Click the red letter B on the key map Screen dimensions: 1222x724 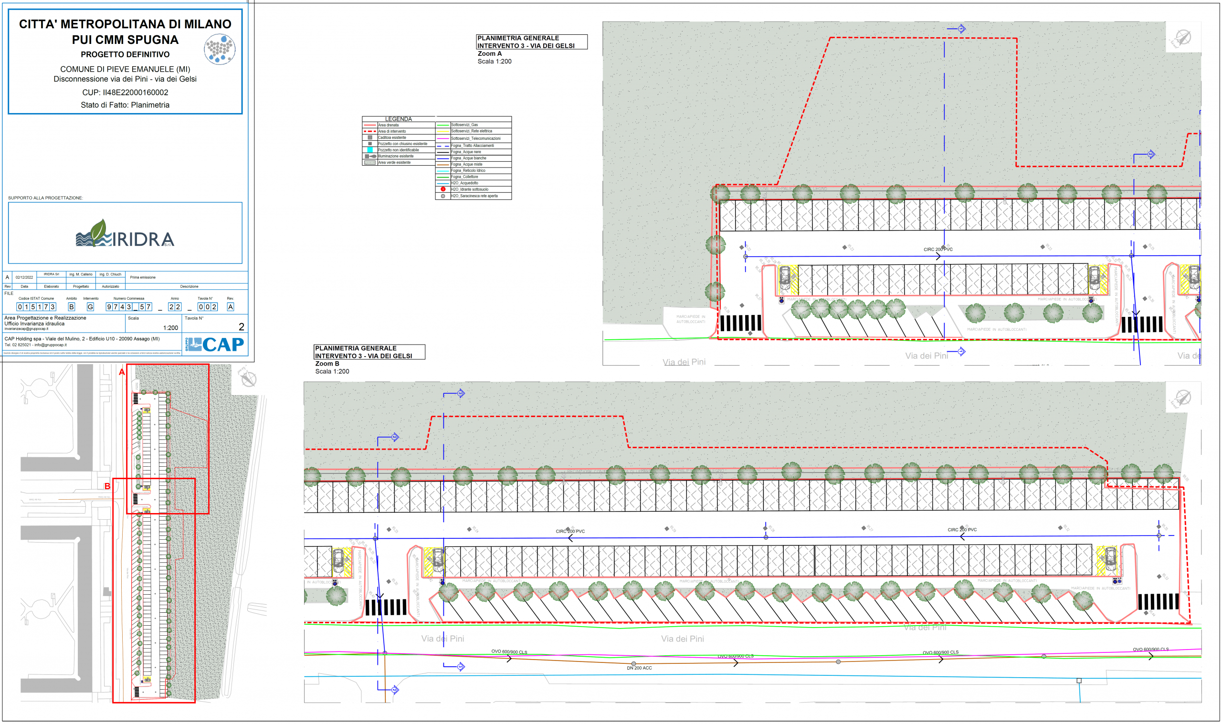(107, 486)
